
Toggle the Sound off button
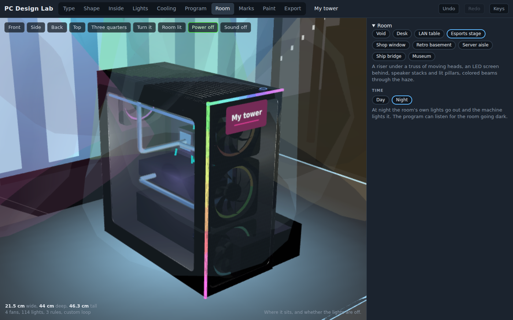(236, 27)
